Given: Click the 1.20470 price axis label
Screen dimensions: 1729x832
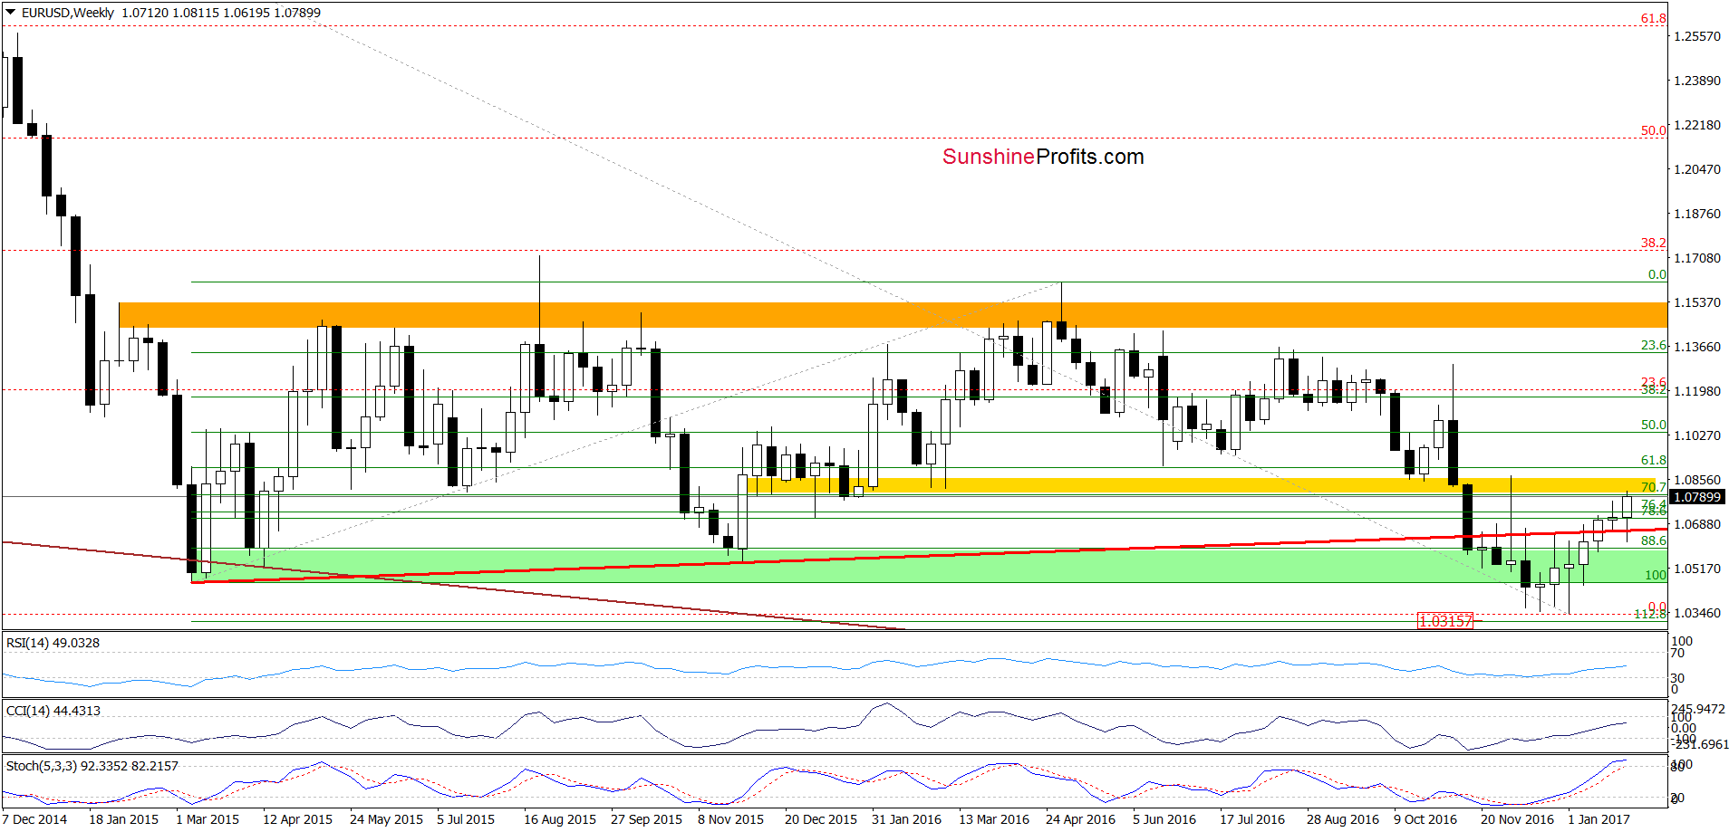Looking at the screenshot, I should (x=1697, y=169).
